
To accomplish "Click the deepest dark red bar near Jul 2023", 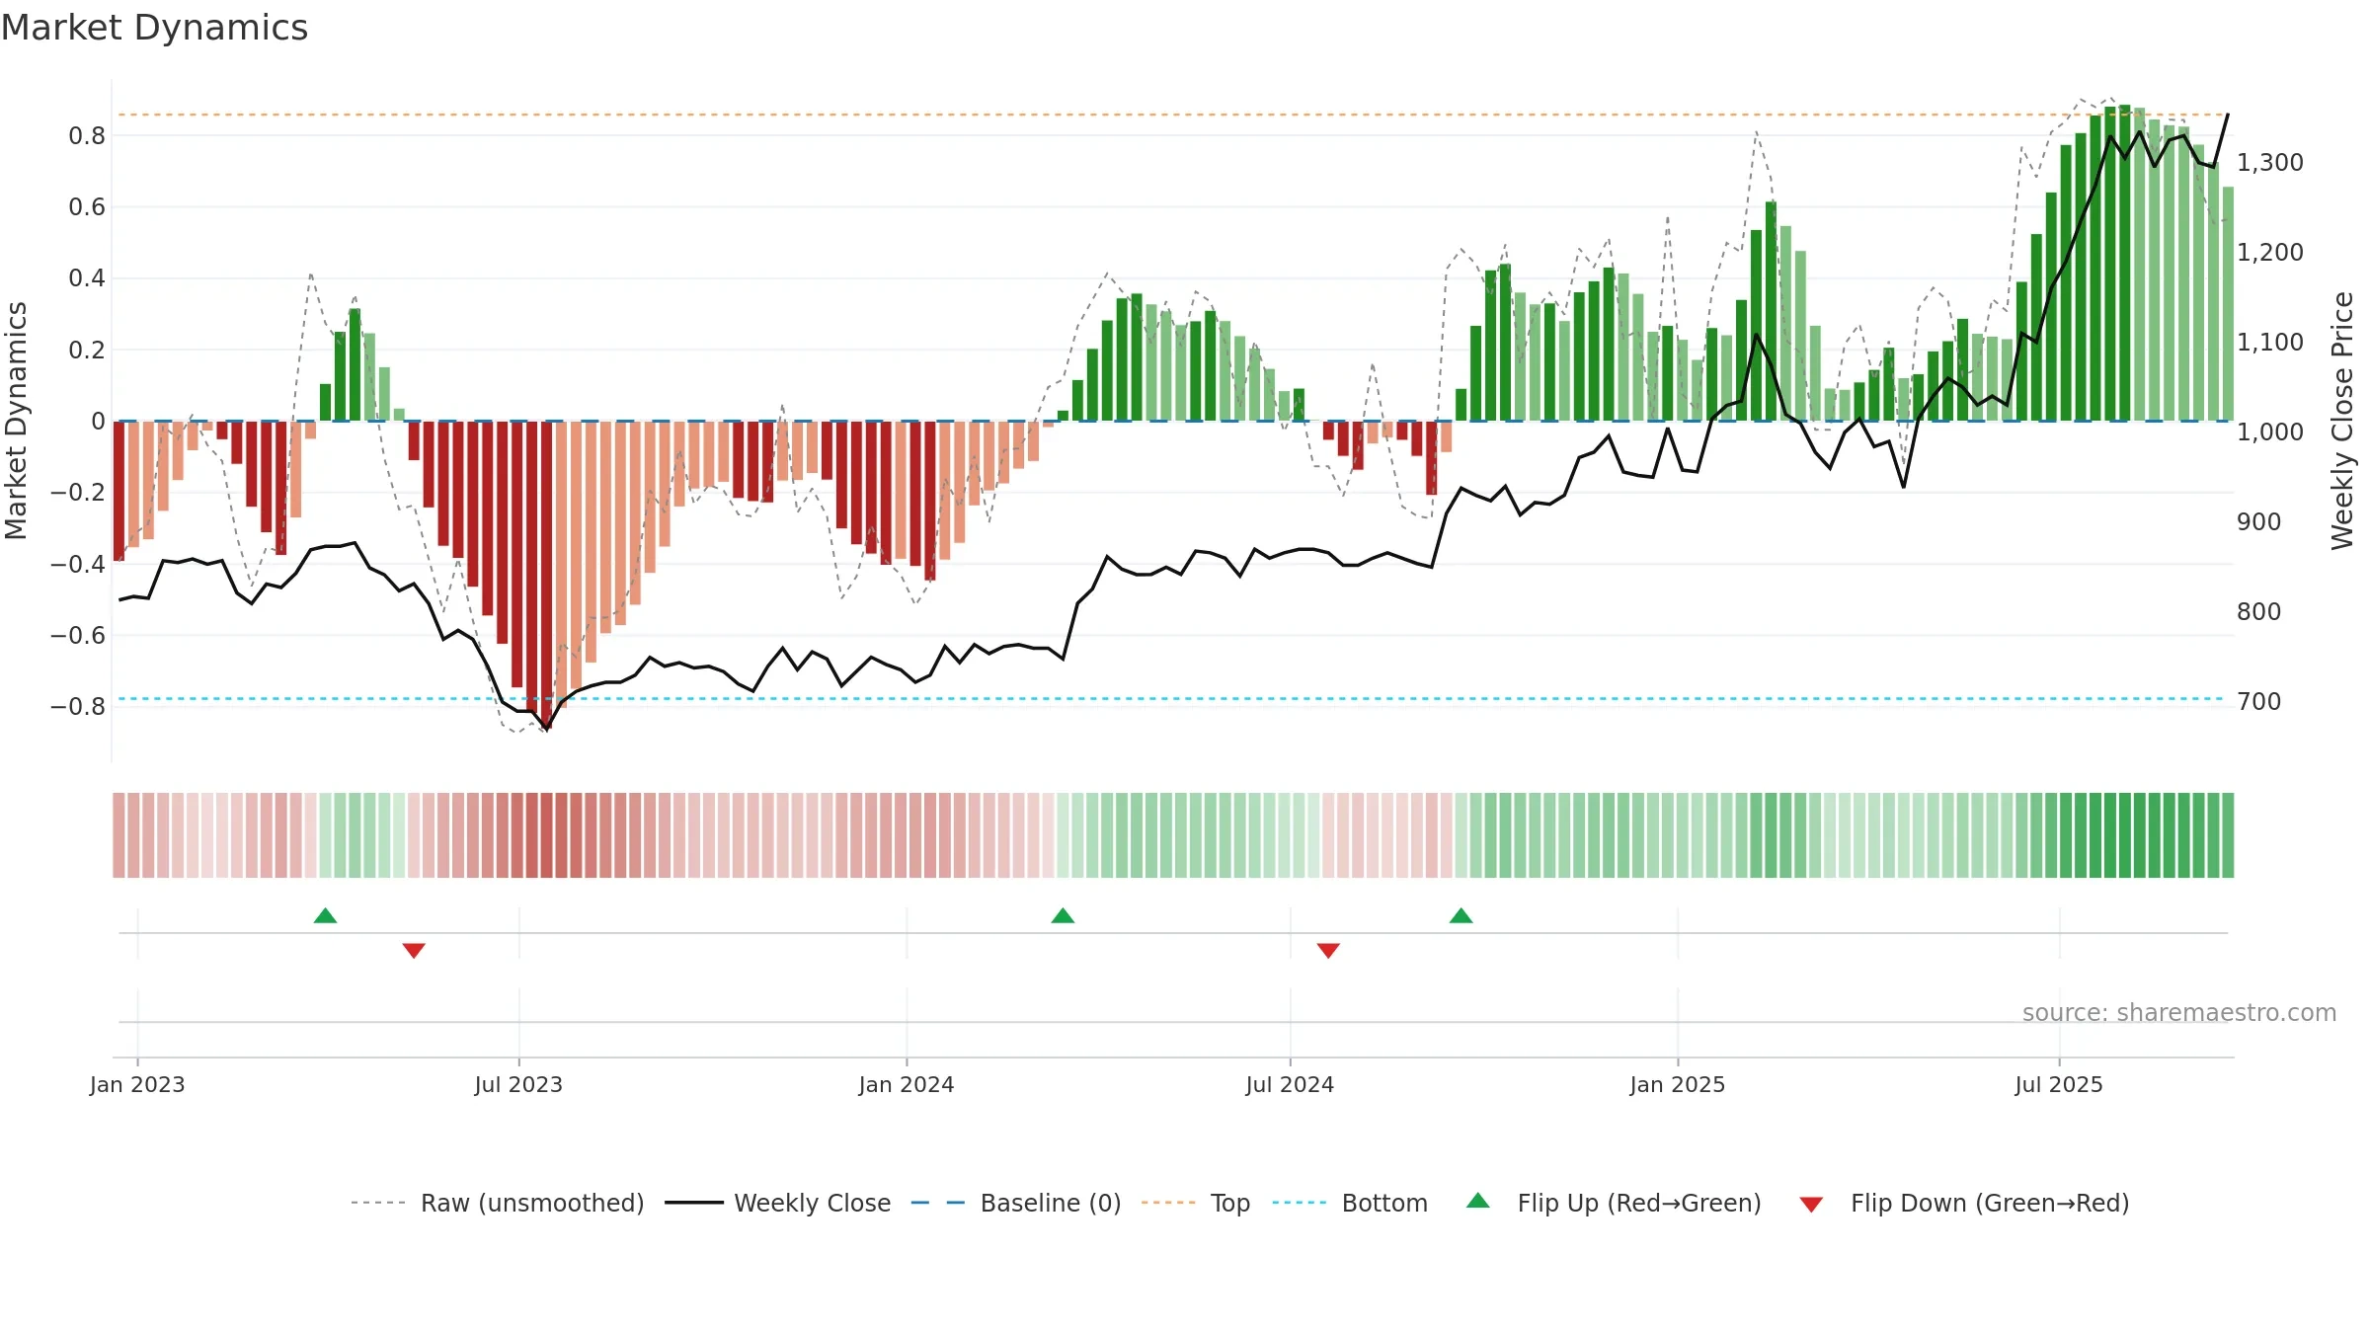I will [547, 575].
